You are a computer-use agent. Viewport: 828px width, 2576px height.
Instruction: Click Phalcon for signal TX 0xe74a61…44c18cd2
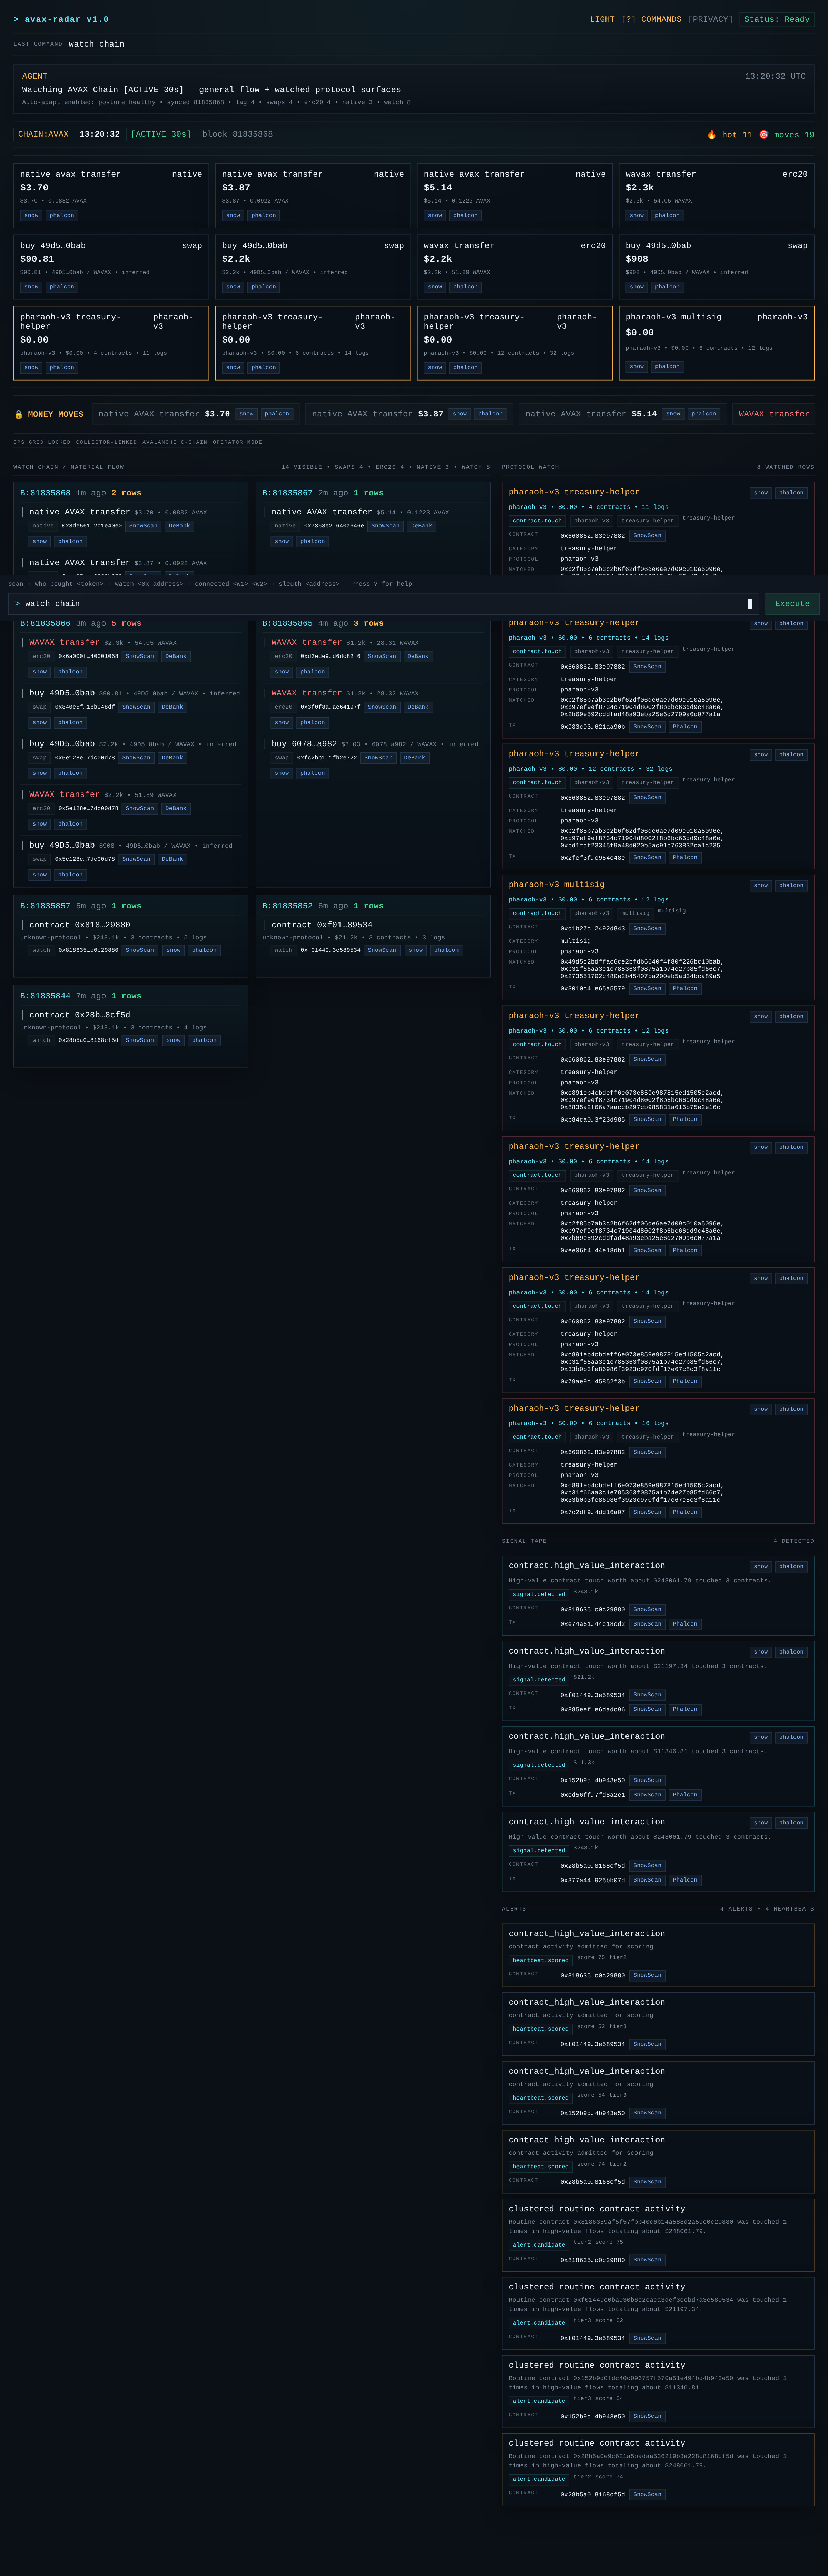click(685, 1624)
